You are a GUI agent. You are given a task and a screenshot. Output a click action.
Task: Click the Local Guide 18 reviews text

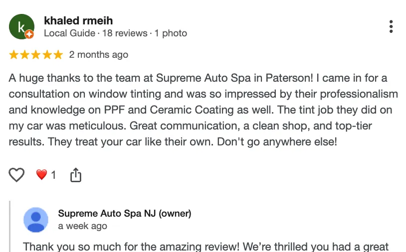(95, 33)
